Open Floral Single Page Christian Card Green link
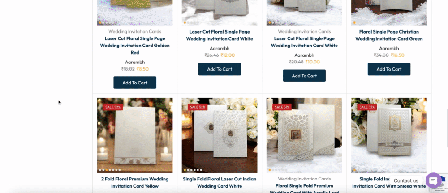This screenshot has width=448, height=193. tap(389, 35)
